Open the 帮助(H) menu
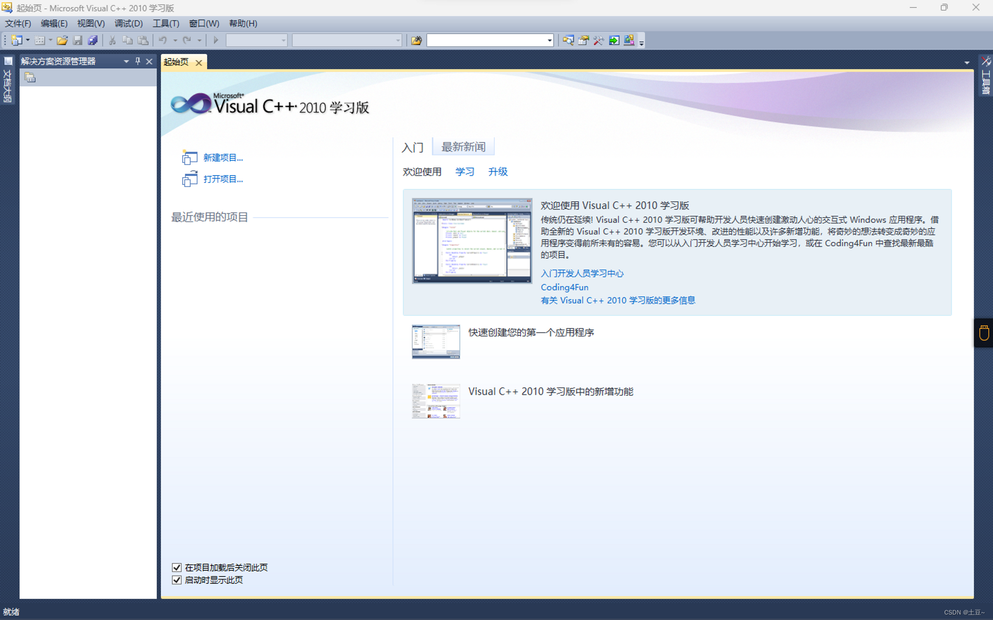Screen dimensions: 993x620 (243, 23)
